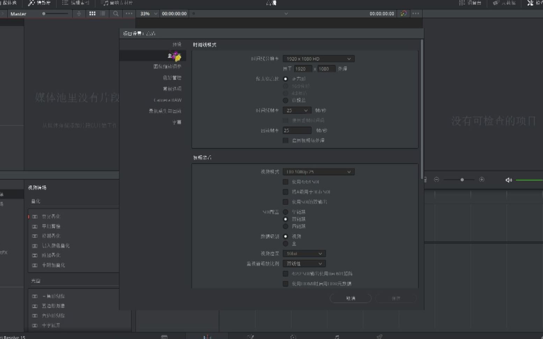Tick the Level A for 3Gb SDI checkbox

(x=286, y=192)
